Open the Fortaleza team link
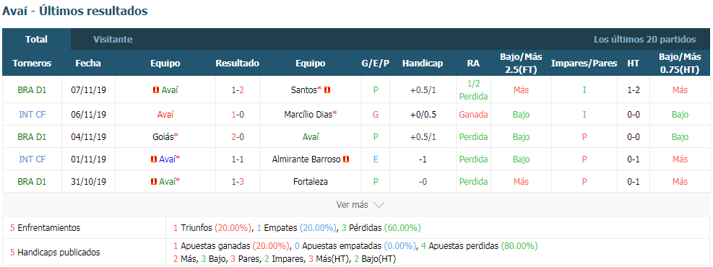 (311, 182)
